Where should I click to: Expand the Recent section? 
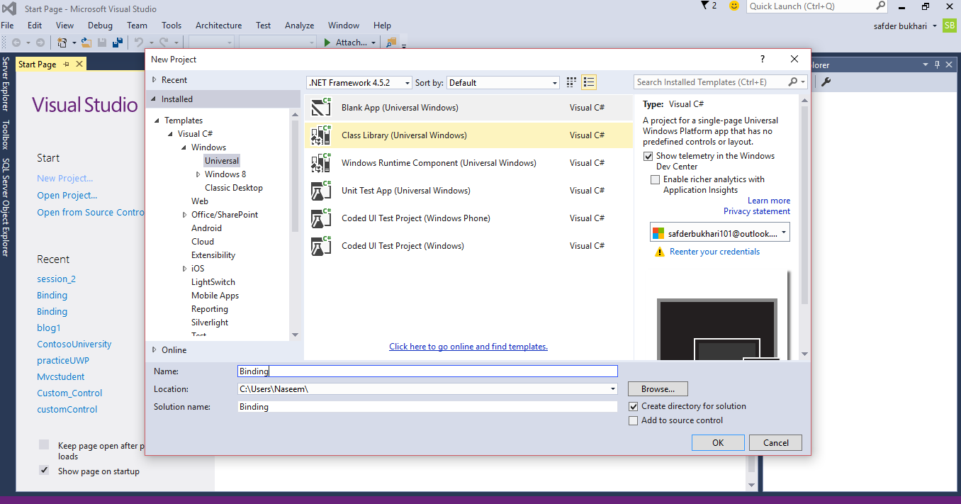(x=155, y=80)
